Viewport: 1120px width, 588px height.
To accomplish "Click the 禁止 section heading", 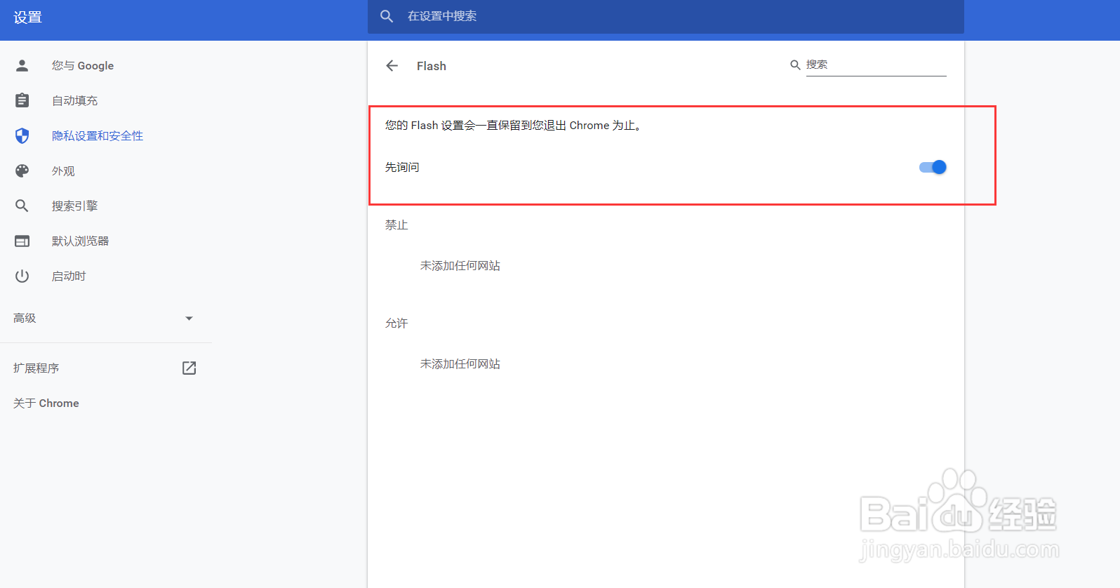I will 396,225.
